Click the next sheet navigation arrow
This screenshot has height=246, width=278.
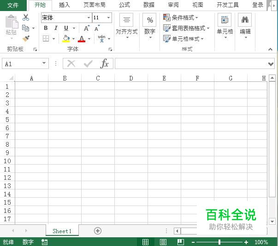pos(26,231)
